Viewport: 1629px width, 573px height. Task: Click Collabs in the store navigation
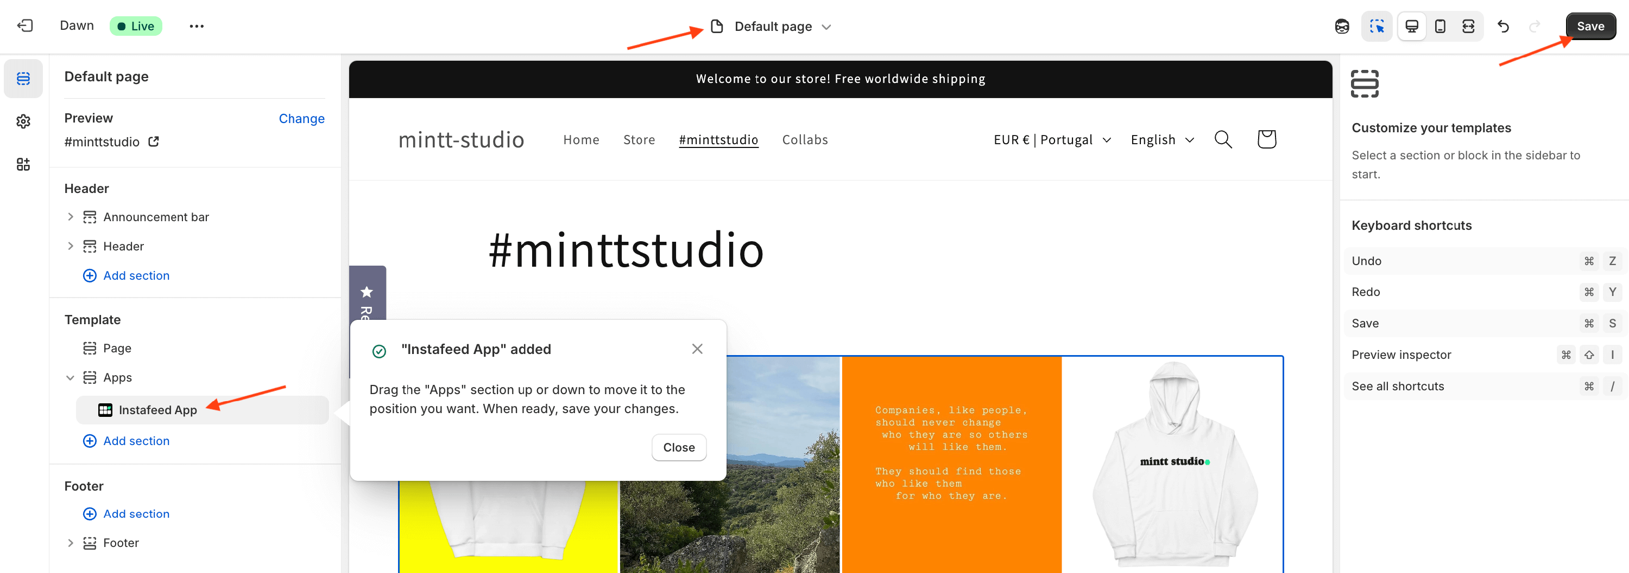point(804,139)
